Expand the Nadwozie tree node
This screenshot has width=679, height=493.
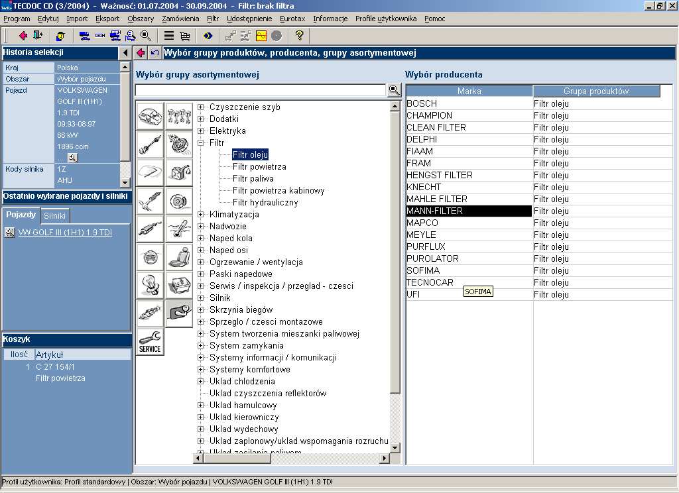(x=200, y=227)
